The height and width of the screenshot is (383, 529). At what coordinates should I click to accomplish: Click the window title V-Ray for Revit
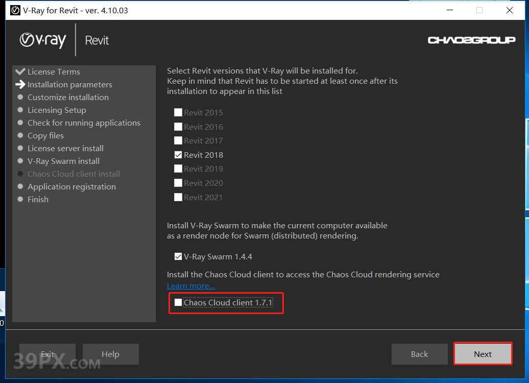tap(76, 10)
